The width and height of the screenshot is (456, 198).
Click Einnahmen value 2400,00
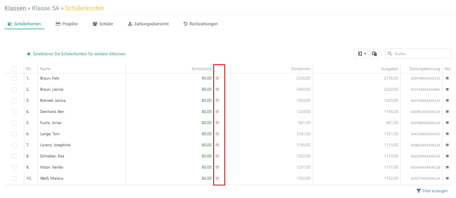[303, 89]
